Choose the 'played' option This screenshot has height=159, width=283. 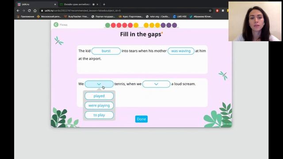(99, 96)
